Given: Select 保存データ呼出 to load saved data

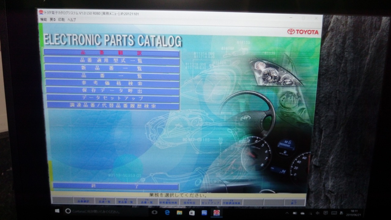Looking at the screenshot, I should (113, 91).
